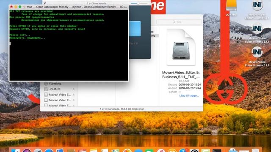Screen dimensions: 271x152
Task: Click the Fjärrskiva disc icon in the sidebar
Action: click(46, 84)
